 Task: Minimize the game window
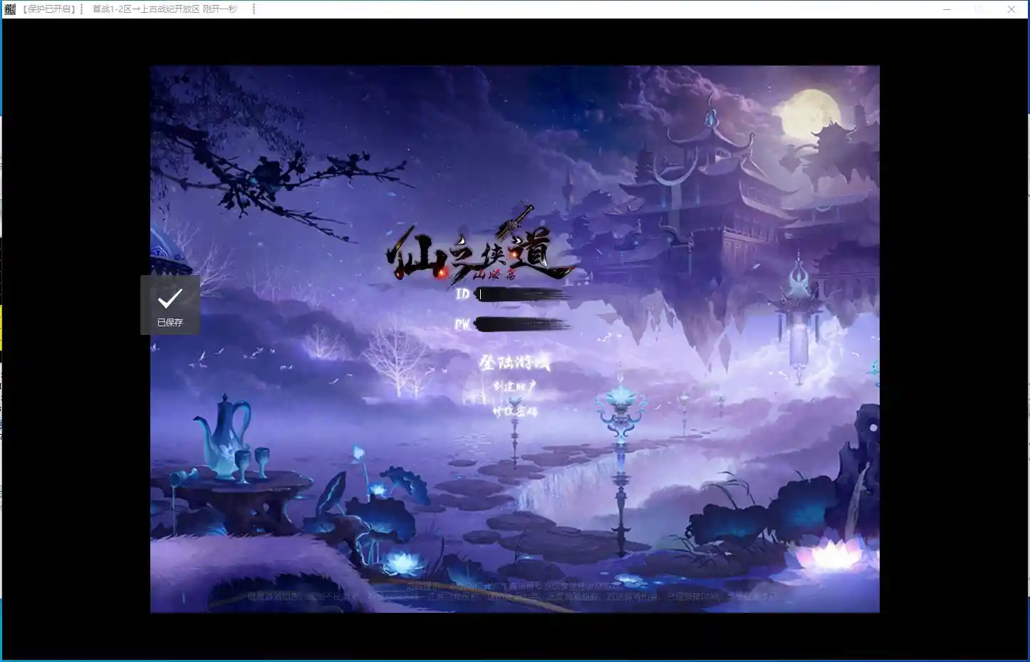pos(947,9)
